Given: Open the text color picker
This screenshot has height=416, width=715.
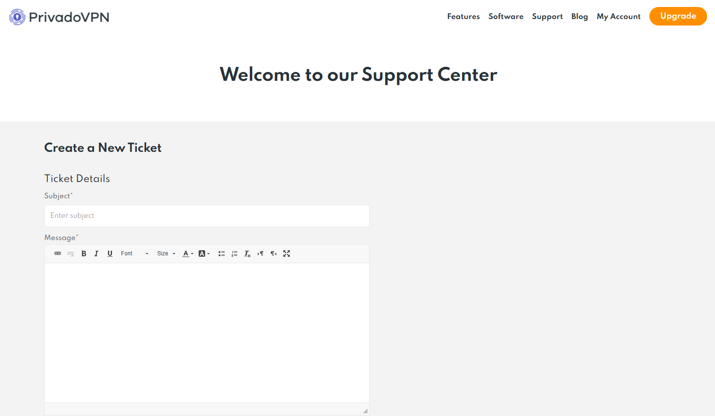Looking at the screenshot, I should (188, 253).
